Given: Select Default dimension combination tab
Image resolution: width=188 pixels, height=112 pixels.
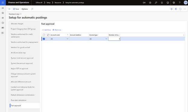Looking at the screenshot, I should coord(23,95).
